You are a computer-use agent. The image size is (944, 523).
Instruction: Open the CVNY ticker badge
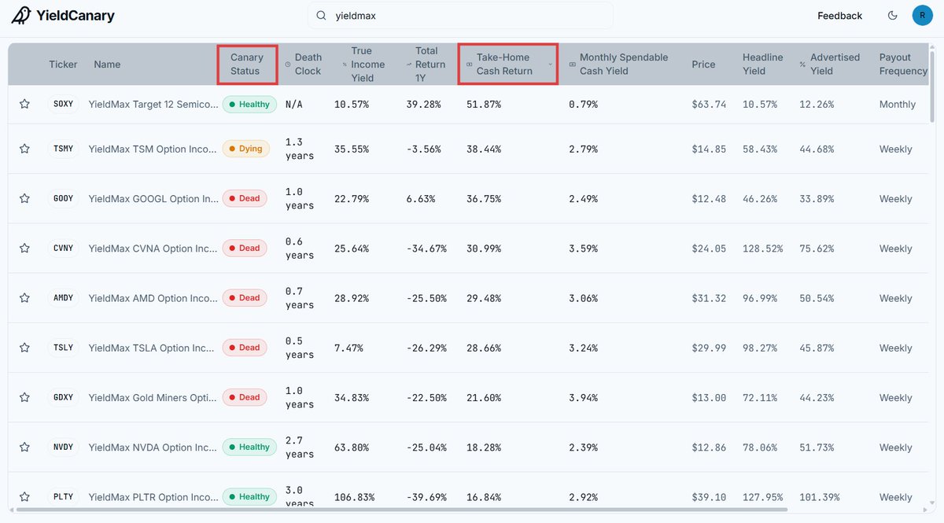[x=64, y=248]
